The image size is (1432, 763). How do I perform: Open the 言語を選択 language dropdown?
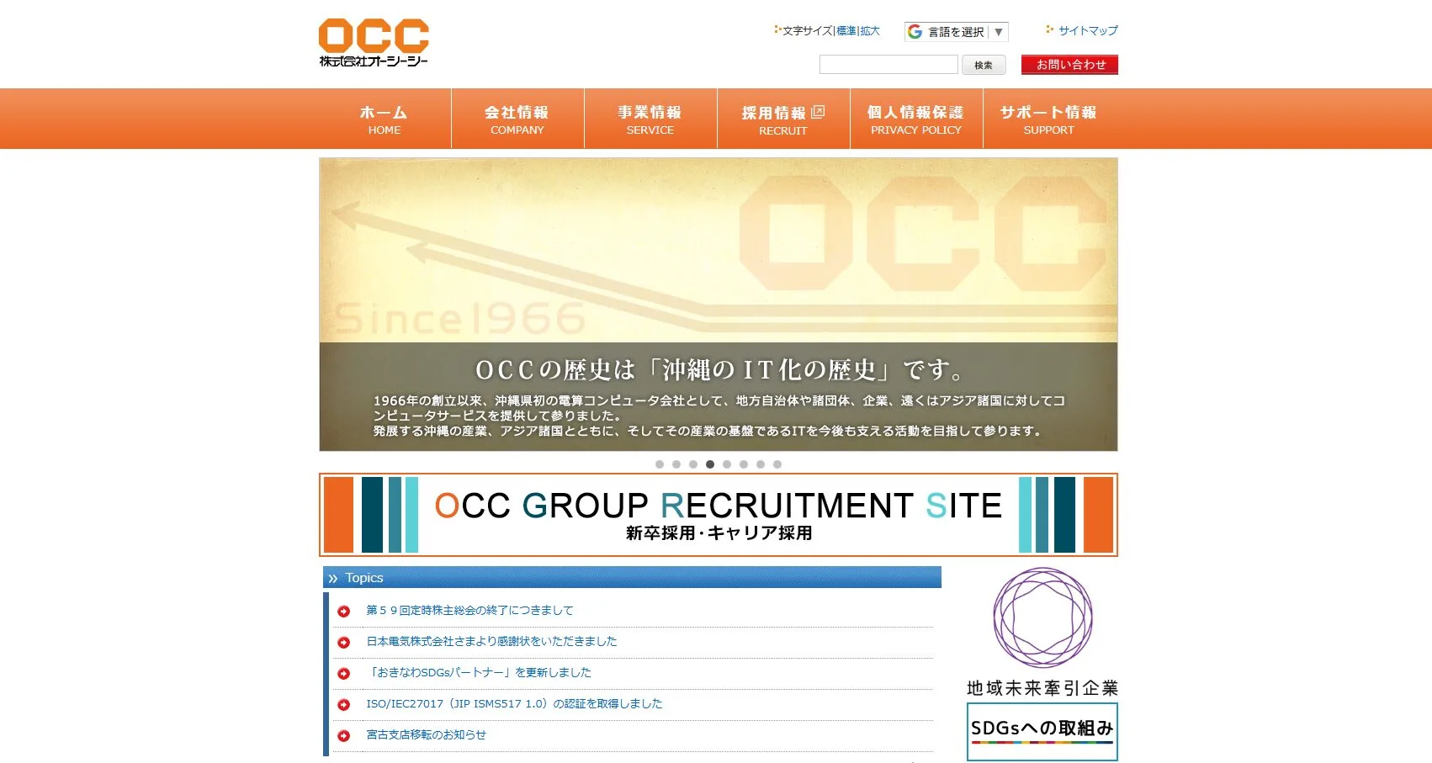point(957,31)
